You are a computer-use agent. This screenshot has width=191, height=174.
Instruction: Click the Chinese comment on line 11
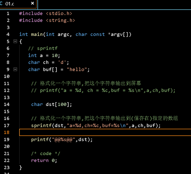click(x=86, y=84)
